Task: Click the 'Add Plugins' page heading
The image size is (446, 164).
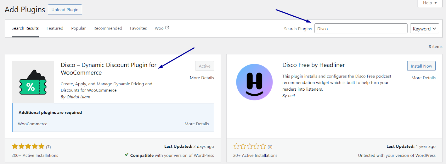Action: coord(25,10)
